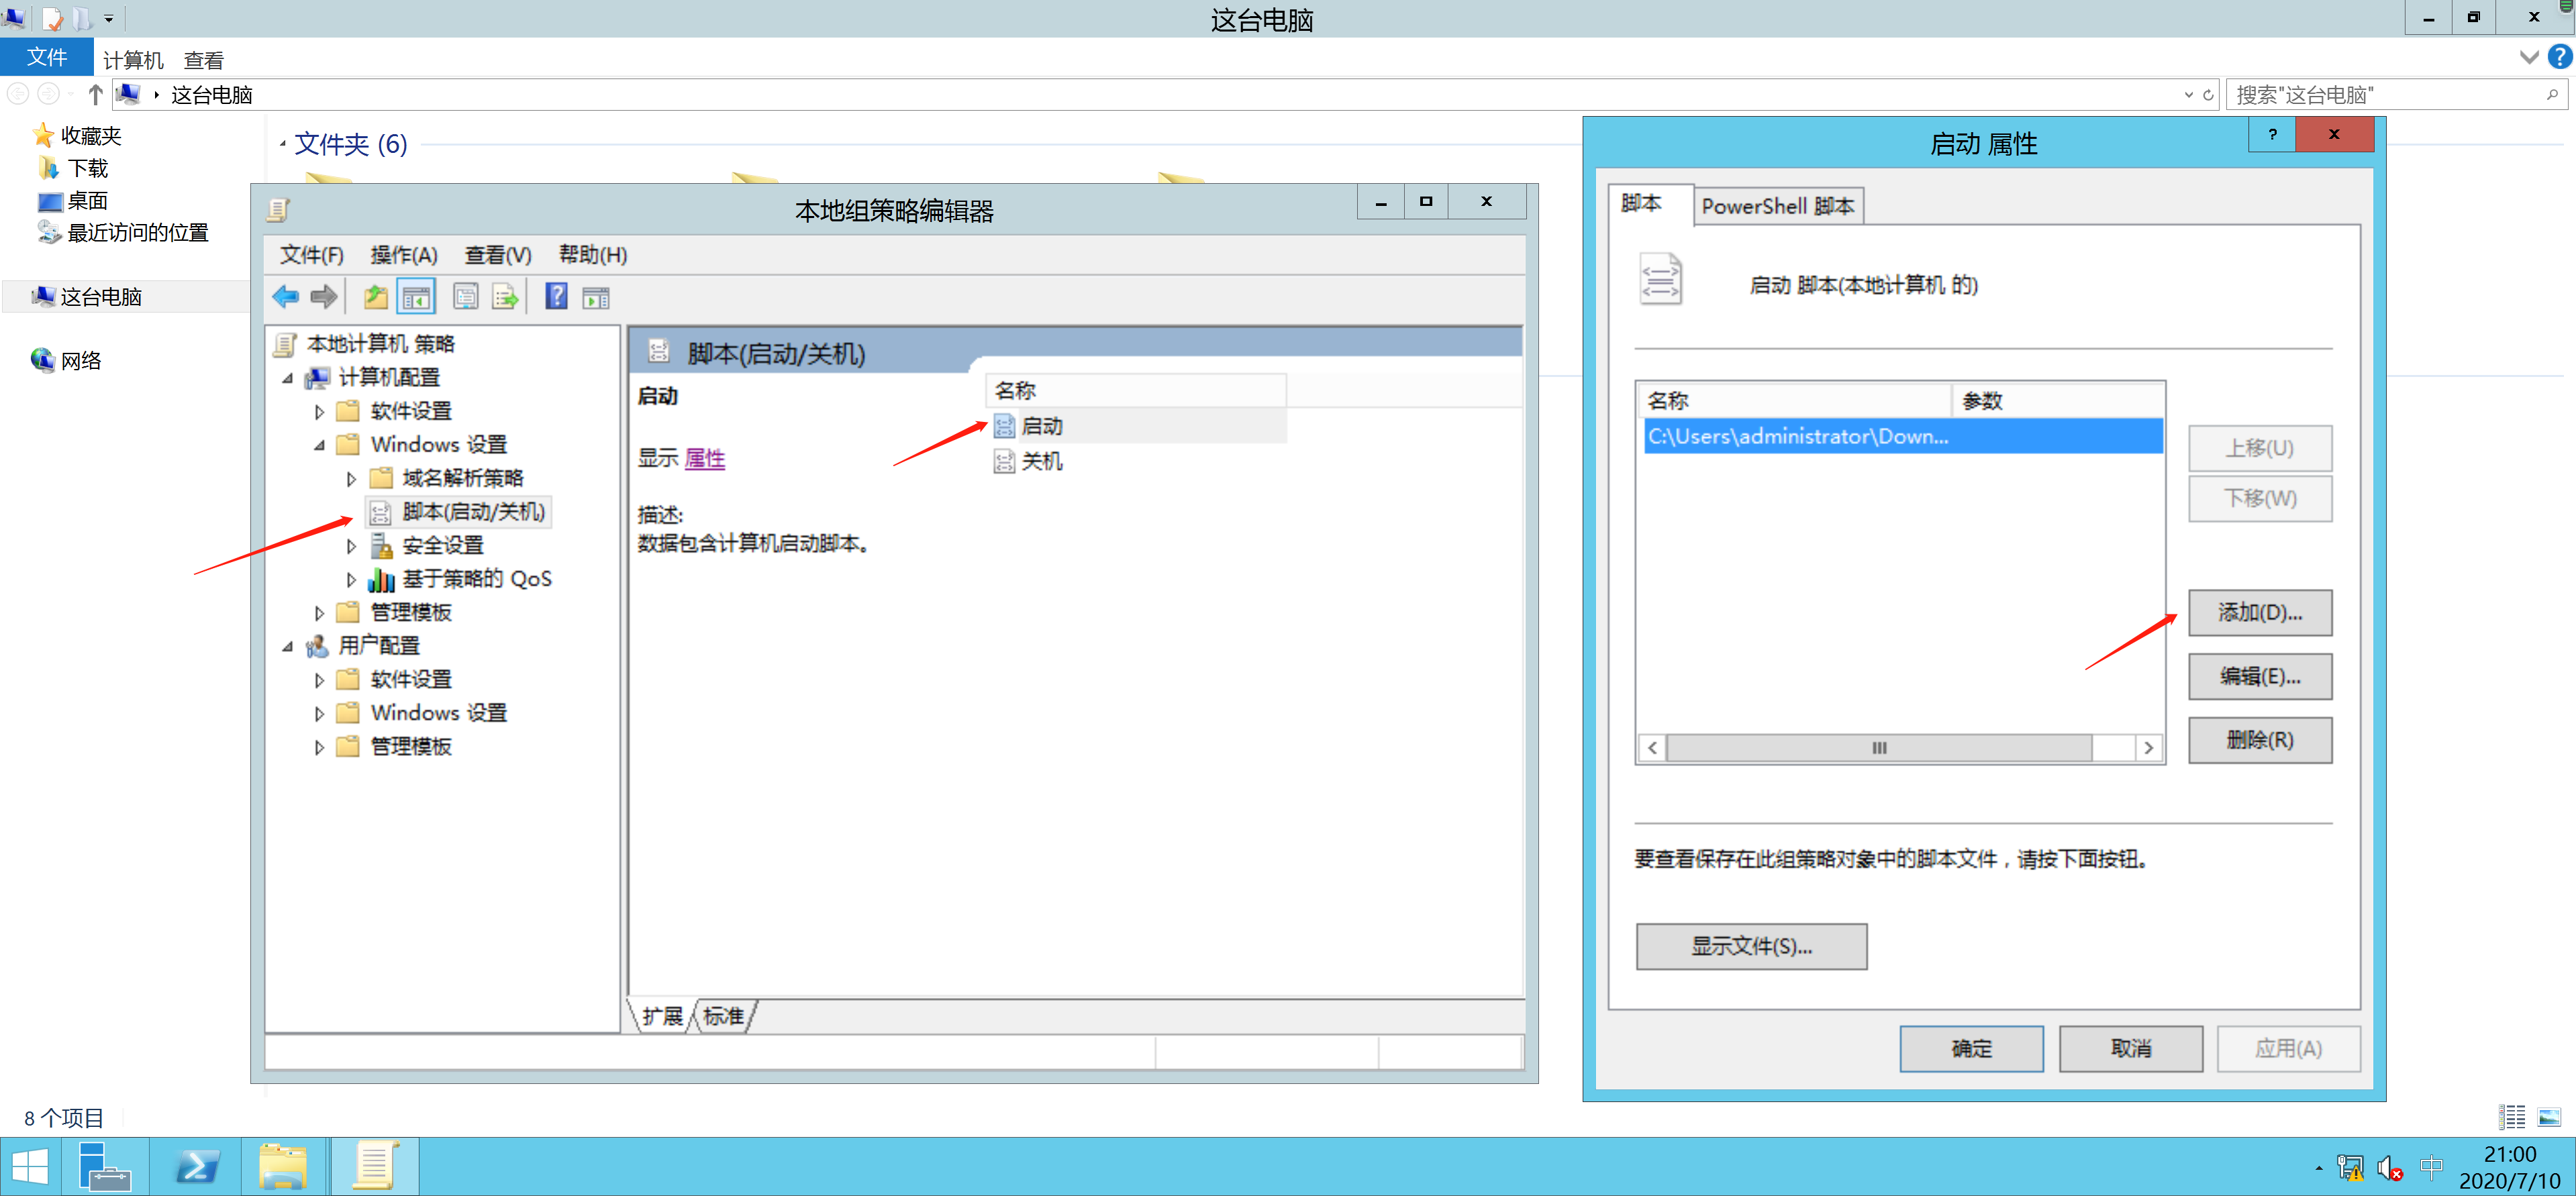Image resolution: width=2576 pixels, height=1196 pixels.
Task: Click the 显示文件(S)... button
Action: pos(1751,946)
